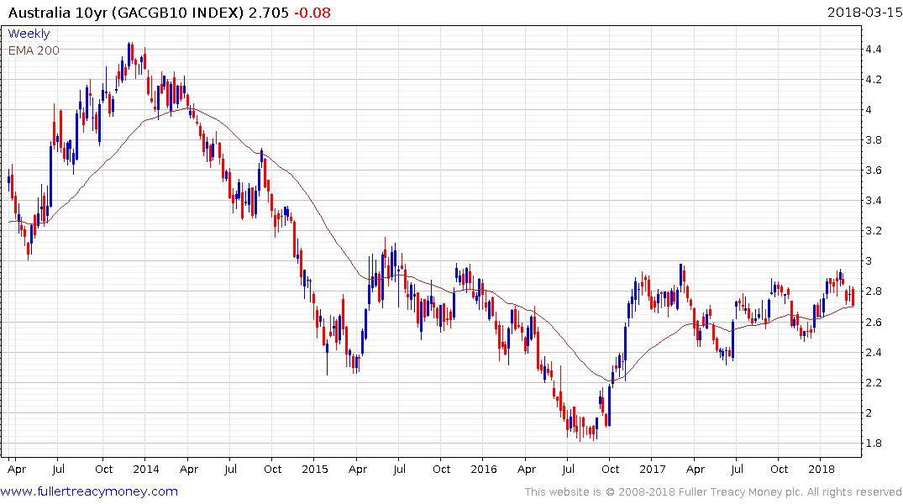Click the 2.4 y-axis label
The image size is (903, 504).
[873, 353]
